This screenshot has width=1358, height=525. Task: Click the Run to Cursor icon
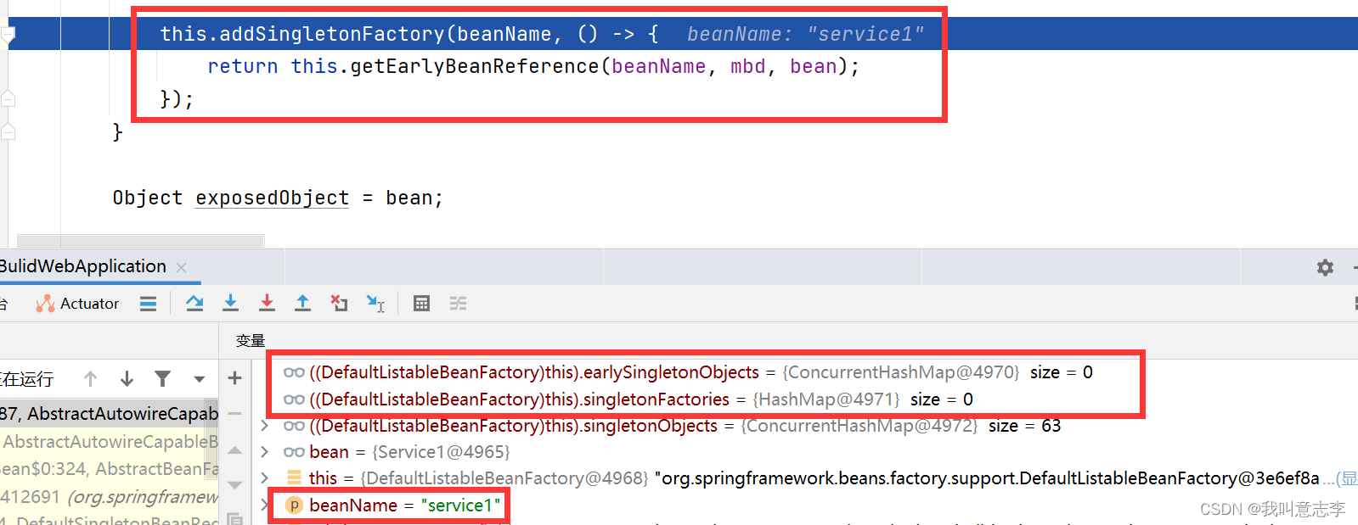(x=375, y=303)
